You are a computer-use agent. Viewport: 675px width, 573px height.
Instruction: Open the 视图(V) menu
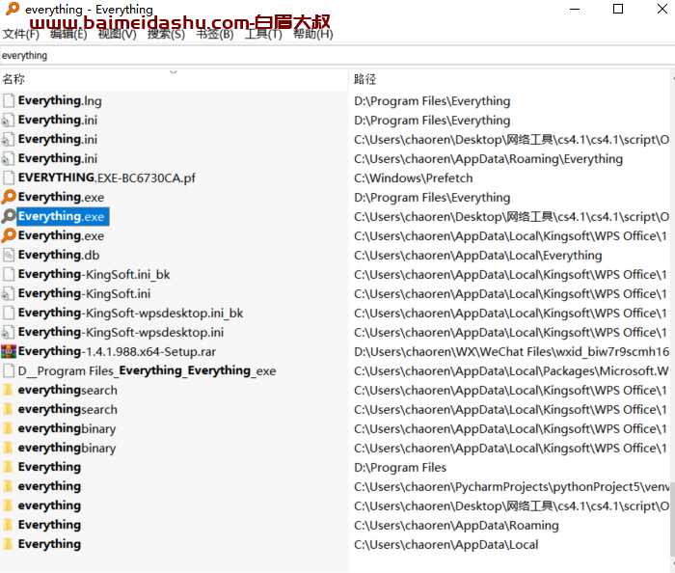(x=117, y=34)
